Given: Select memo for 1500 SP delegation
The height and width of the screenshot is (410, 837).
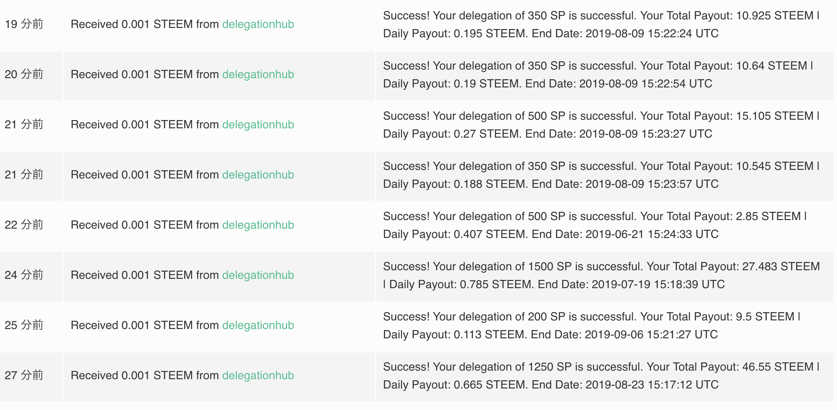Looking at the screenshot, I should [602, 275].
